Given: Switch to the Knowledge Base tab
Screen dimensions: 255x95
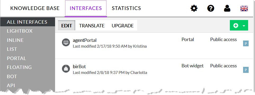Looking at the screenshot, I should coord(35,8).
